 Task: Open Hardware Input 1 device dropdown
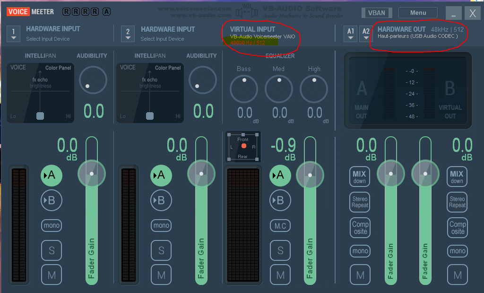pyautogui.click(x=13, y=34)
